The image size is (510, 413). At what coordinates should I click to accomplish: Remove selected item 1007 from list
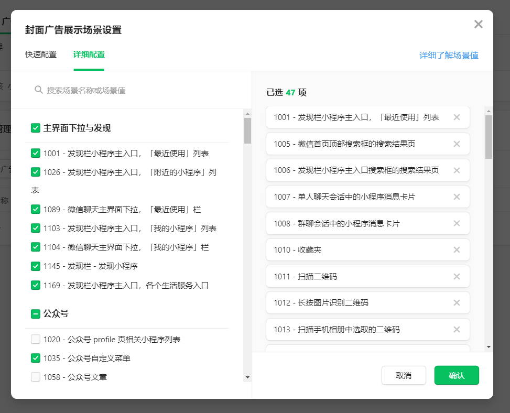tap(457, 197)
